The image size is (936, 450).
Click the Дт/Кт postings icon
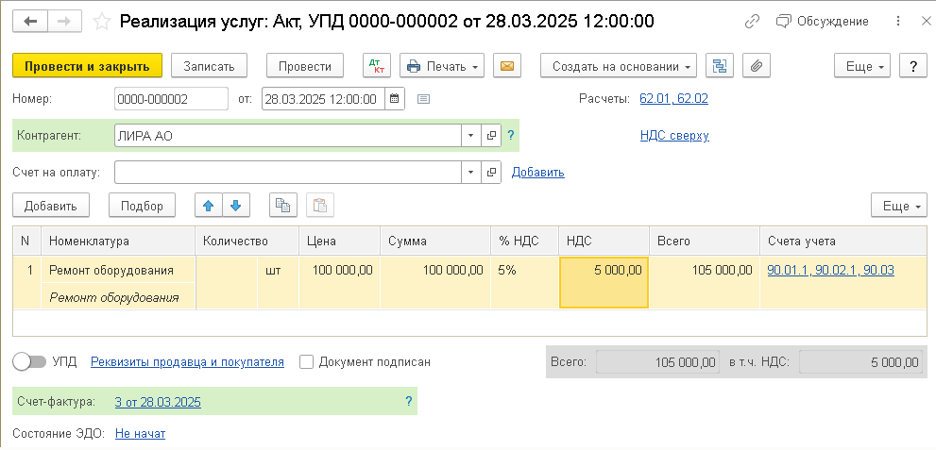(x=377, y=66)
